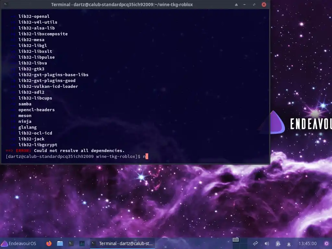332x249 pixels.
Task: Minimize the terminal window
Action: coord(244,5)
